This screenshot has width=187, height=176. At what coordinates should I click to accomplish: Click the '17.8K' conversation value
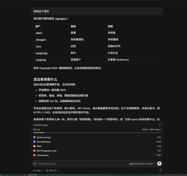coord(158,155)
